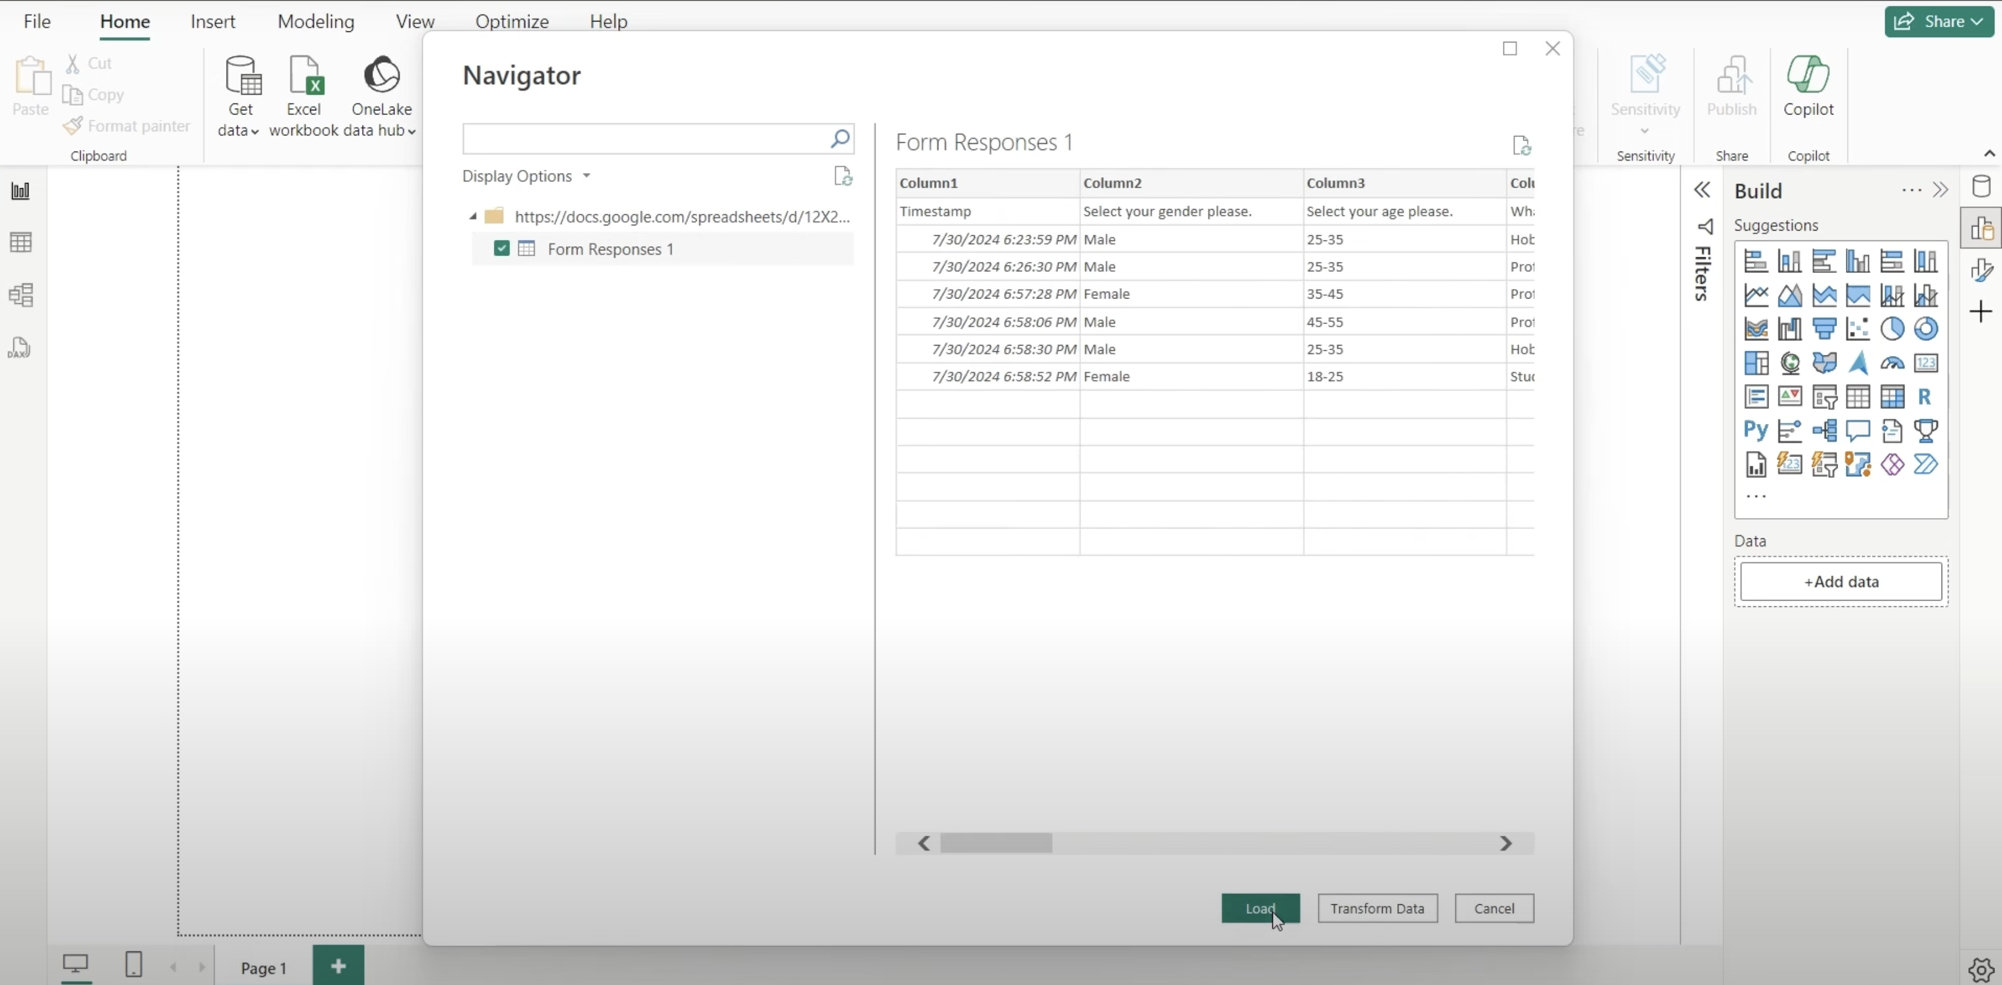Open DAX query view in left sidebar
This screenshot has width=2002, height=985.
20,347
